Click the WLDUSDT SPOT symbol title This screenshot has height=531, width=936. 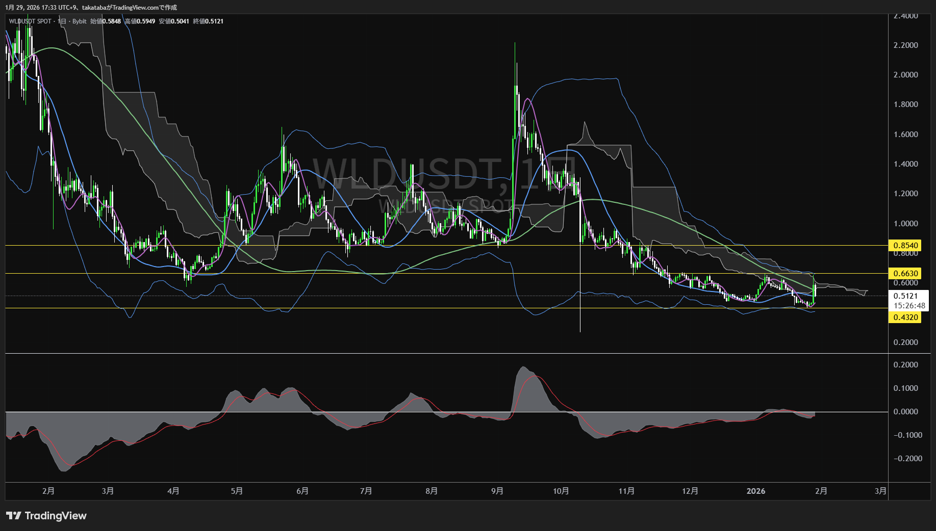pos(30,21)
